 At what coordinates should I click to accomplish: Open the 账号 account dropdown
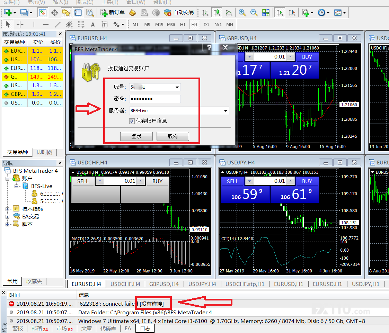tap(177, 87)
